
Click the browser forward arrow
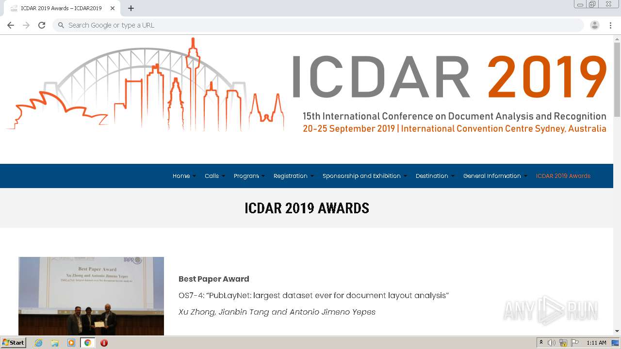coord(26,25)
